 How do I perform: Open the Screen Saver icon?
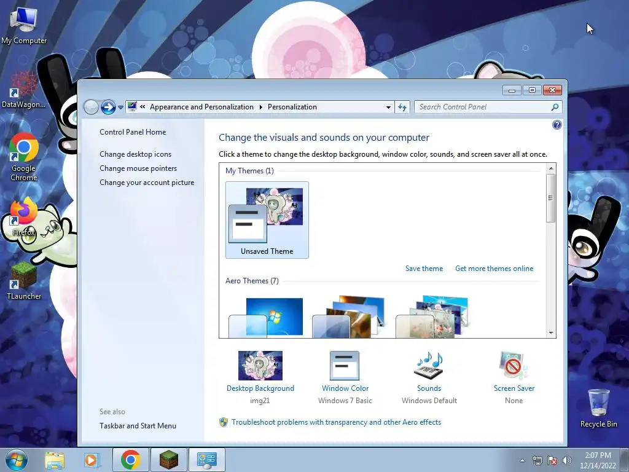pos(514,366)
